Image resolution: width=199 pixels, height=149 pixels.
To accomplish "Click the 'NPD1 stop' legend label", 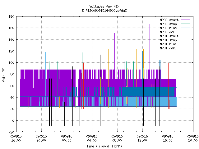I will [168, 40].
